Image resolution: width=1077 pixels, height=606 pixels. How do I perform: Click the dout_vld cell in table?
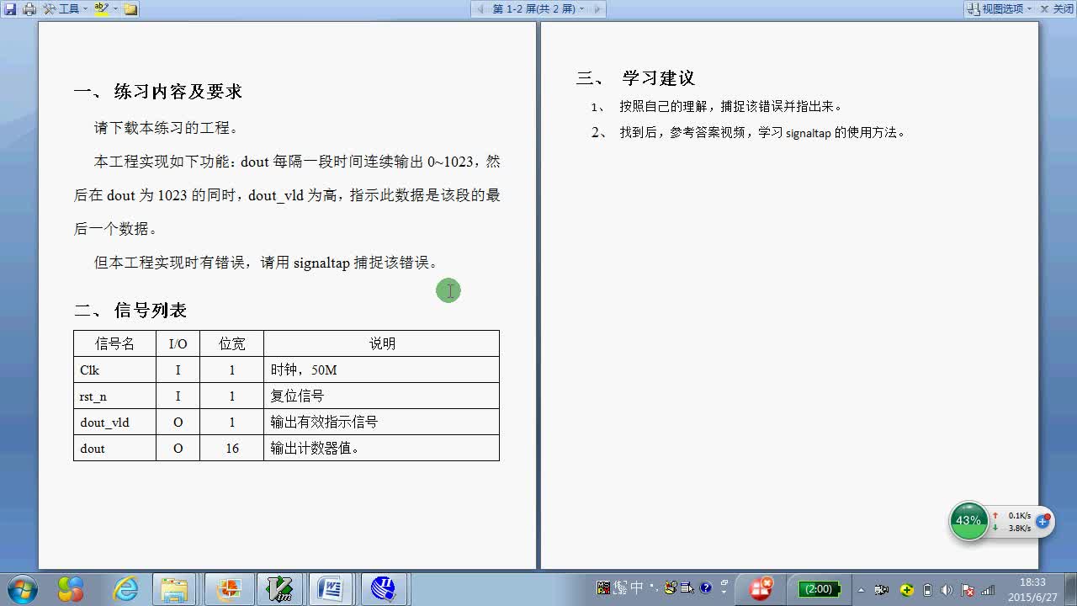coord(114,423)
